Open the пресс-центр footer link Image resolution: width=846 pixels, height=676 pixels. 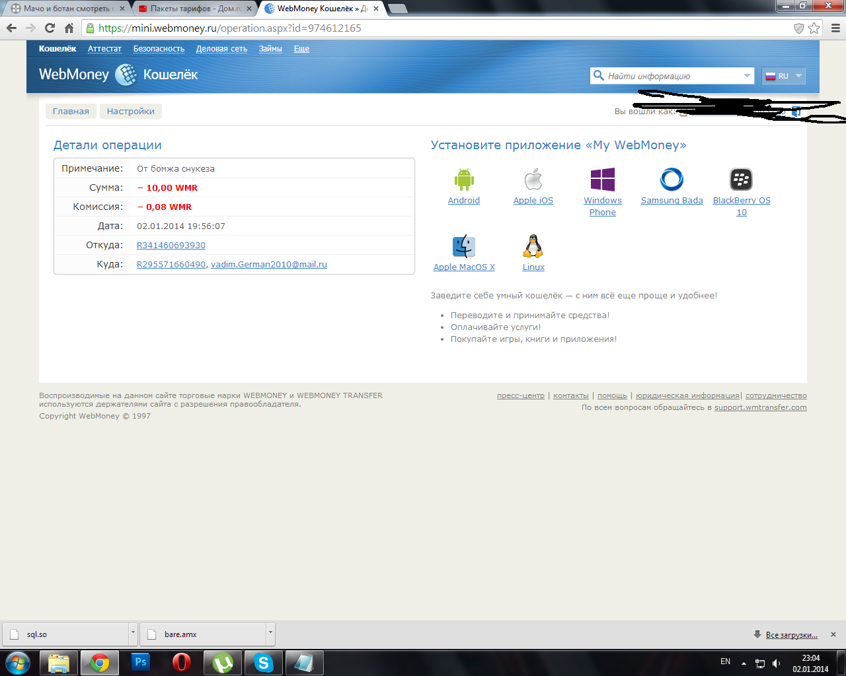point(521,395)
